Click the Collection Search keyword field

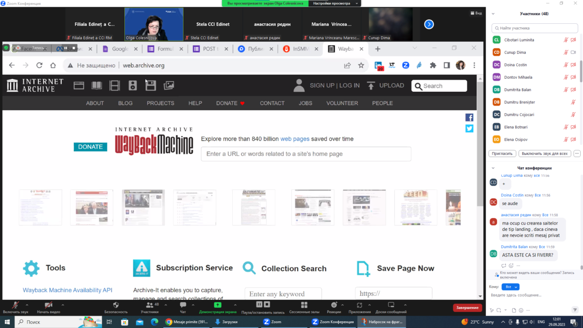[283, 294]
